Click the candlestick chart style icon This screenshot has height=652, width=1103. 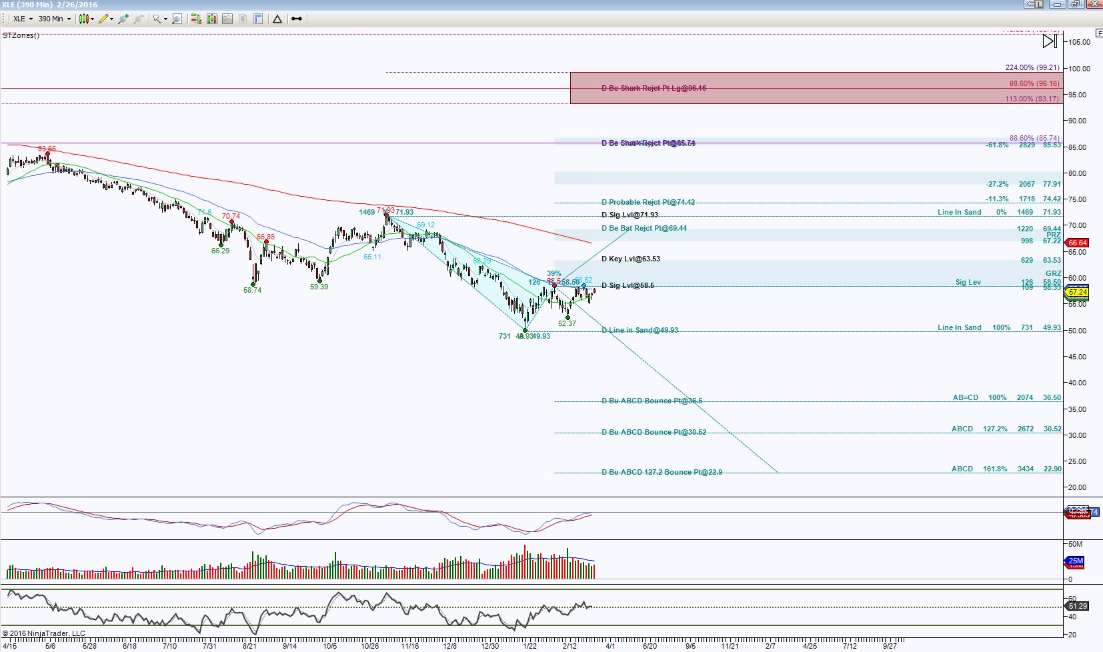tap(83, 19)
